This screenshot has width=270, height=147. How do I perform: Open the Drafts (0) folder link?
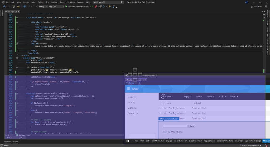(x=132, y=108)
